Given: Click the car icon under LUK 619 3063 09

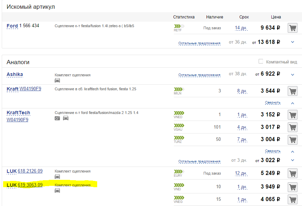Looking at the screenshot, I should point(57,190).
